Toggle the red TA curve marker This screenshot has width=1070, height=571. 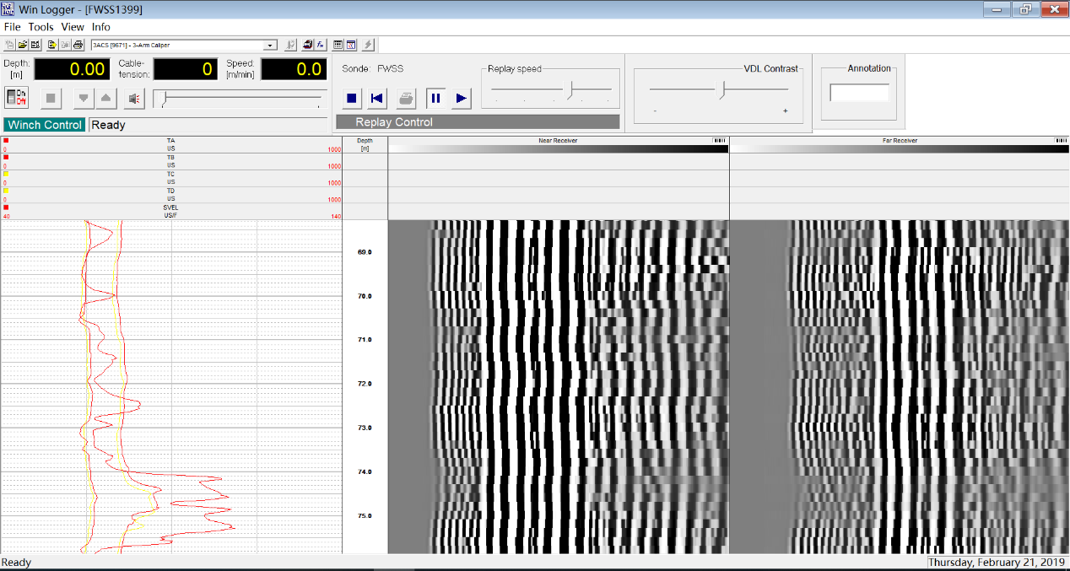coord(6,141)
